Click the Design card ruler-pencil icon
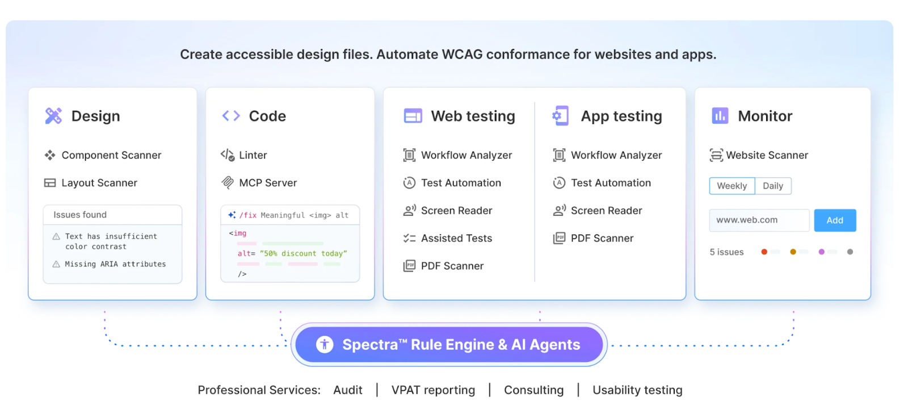 click(x=53, y=116)
